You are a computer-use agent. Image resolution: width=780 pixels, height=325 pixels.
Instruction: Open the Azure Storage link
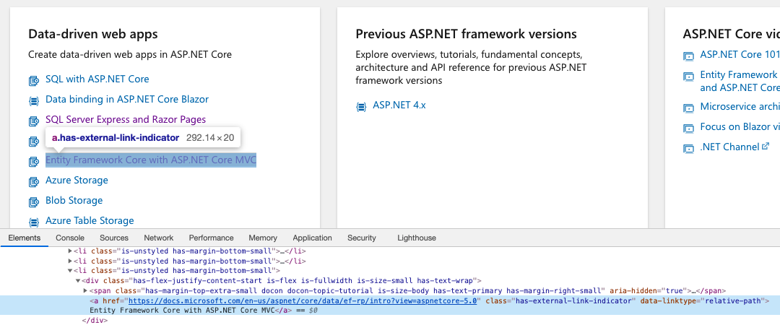tap(77, 180)
